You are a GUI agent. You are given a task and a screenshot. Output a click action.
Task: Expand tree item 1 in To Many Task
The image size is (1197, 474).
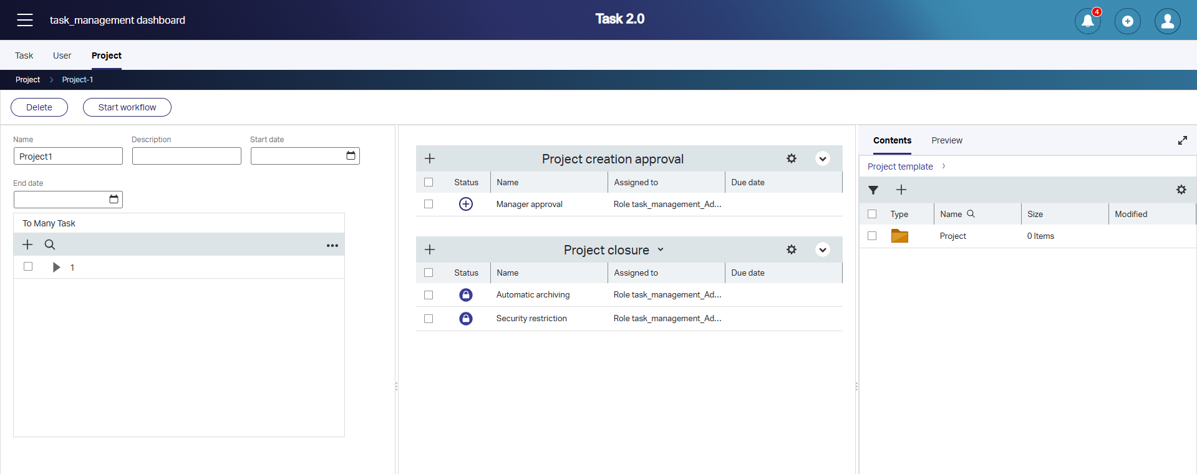56,268
